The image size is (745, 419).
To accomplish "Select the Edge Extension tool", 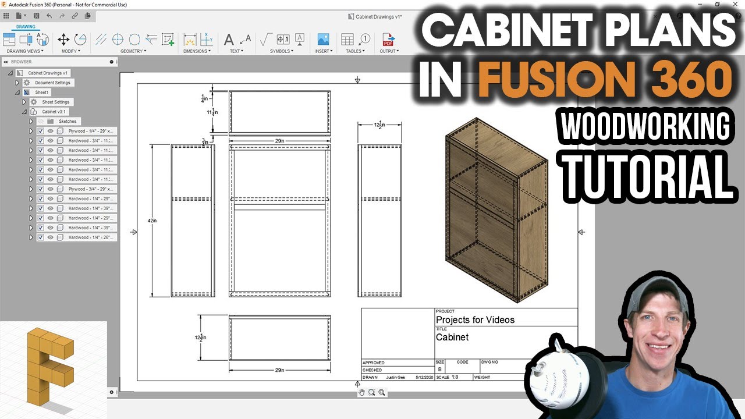I will point(151,40).
